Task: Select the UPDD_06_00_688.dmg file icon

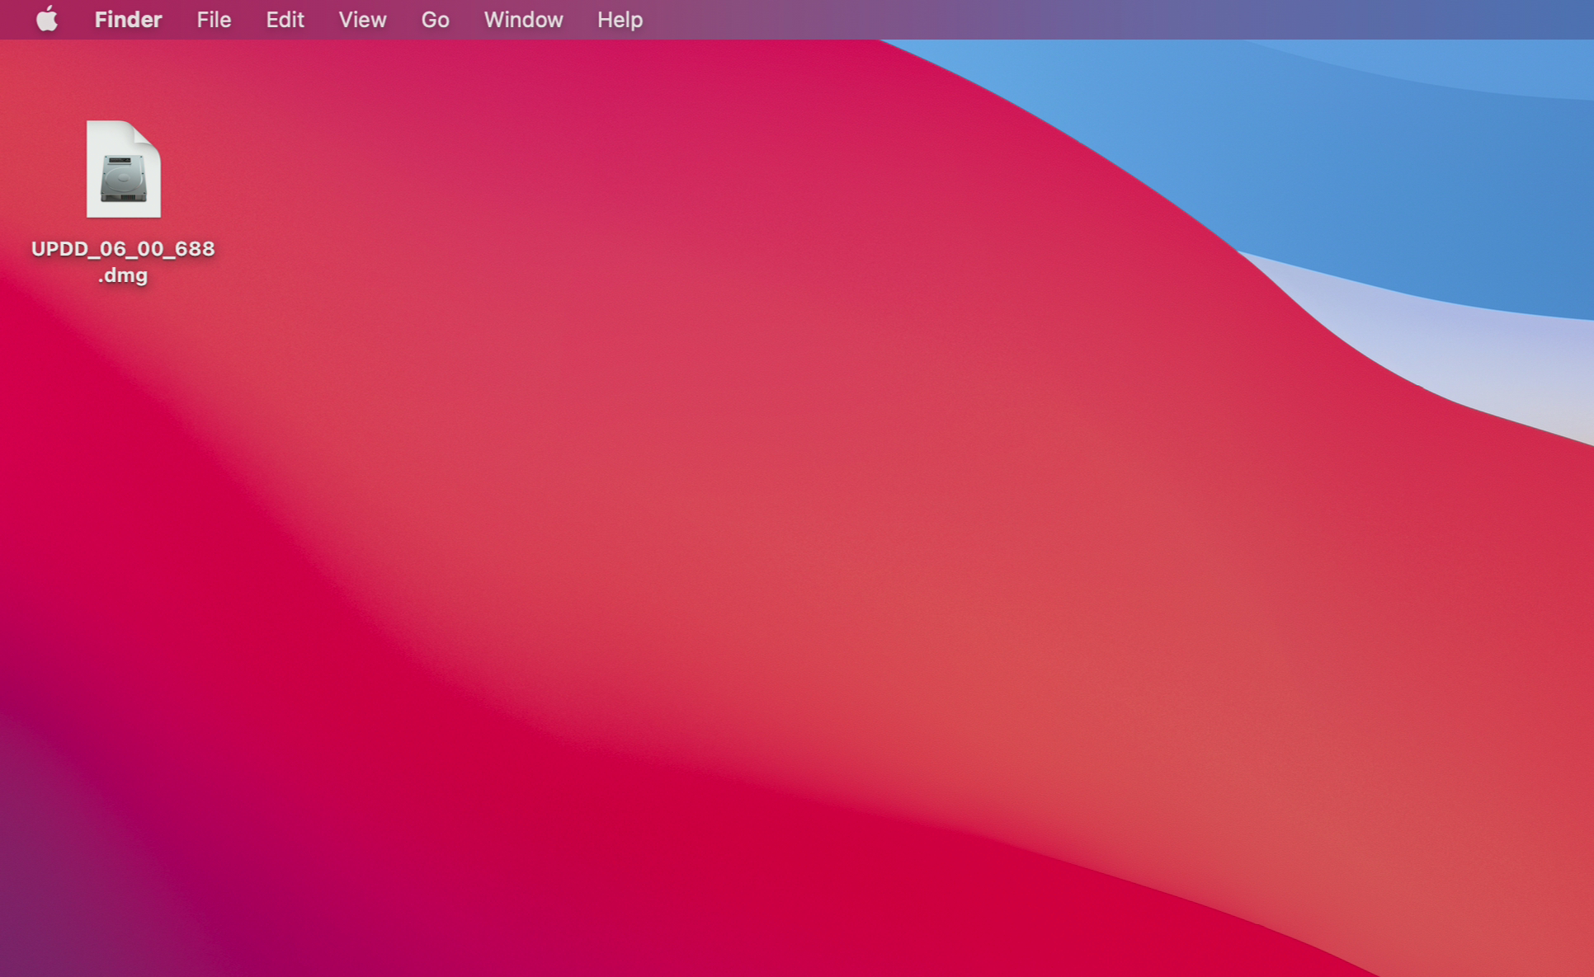Action: (123, 169)
